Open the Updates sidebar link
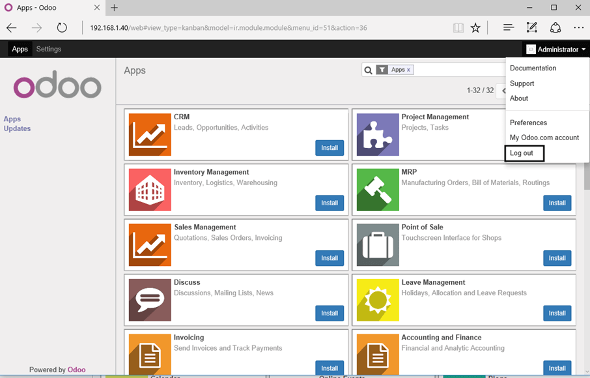This screenshot has height=378, width=590. pyautogui.click(x=18, y=128)
